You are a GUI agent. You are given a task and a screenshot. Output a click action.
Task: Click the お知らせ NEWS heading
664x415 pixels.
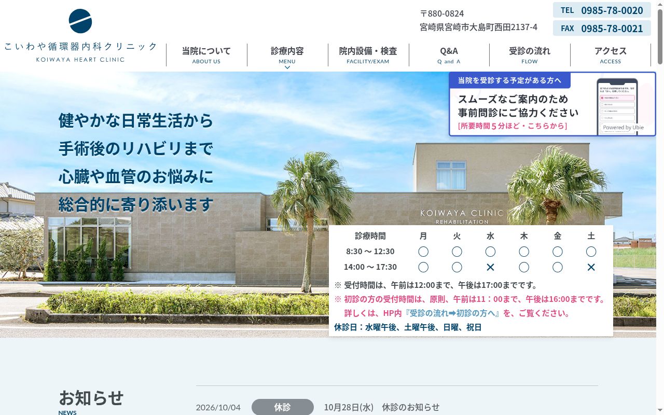click(x=91, y=402)
